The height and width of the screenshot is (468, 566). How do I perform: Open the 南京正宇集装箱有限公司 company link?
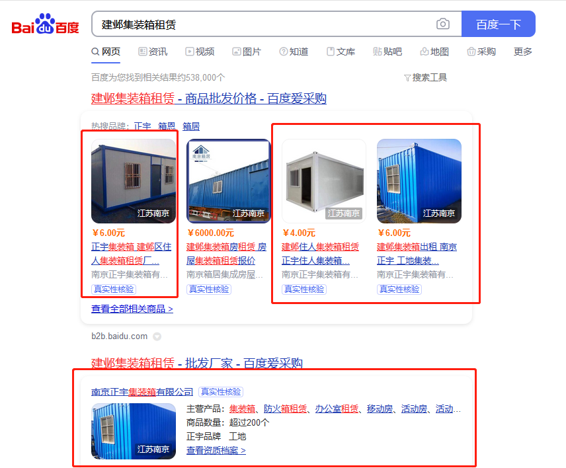(x=142, y=392)
